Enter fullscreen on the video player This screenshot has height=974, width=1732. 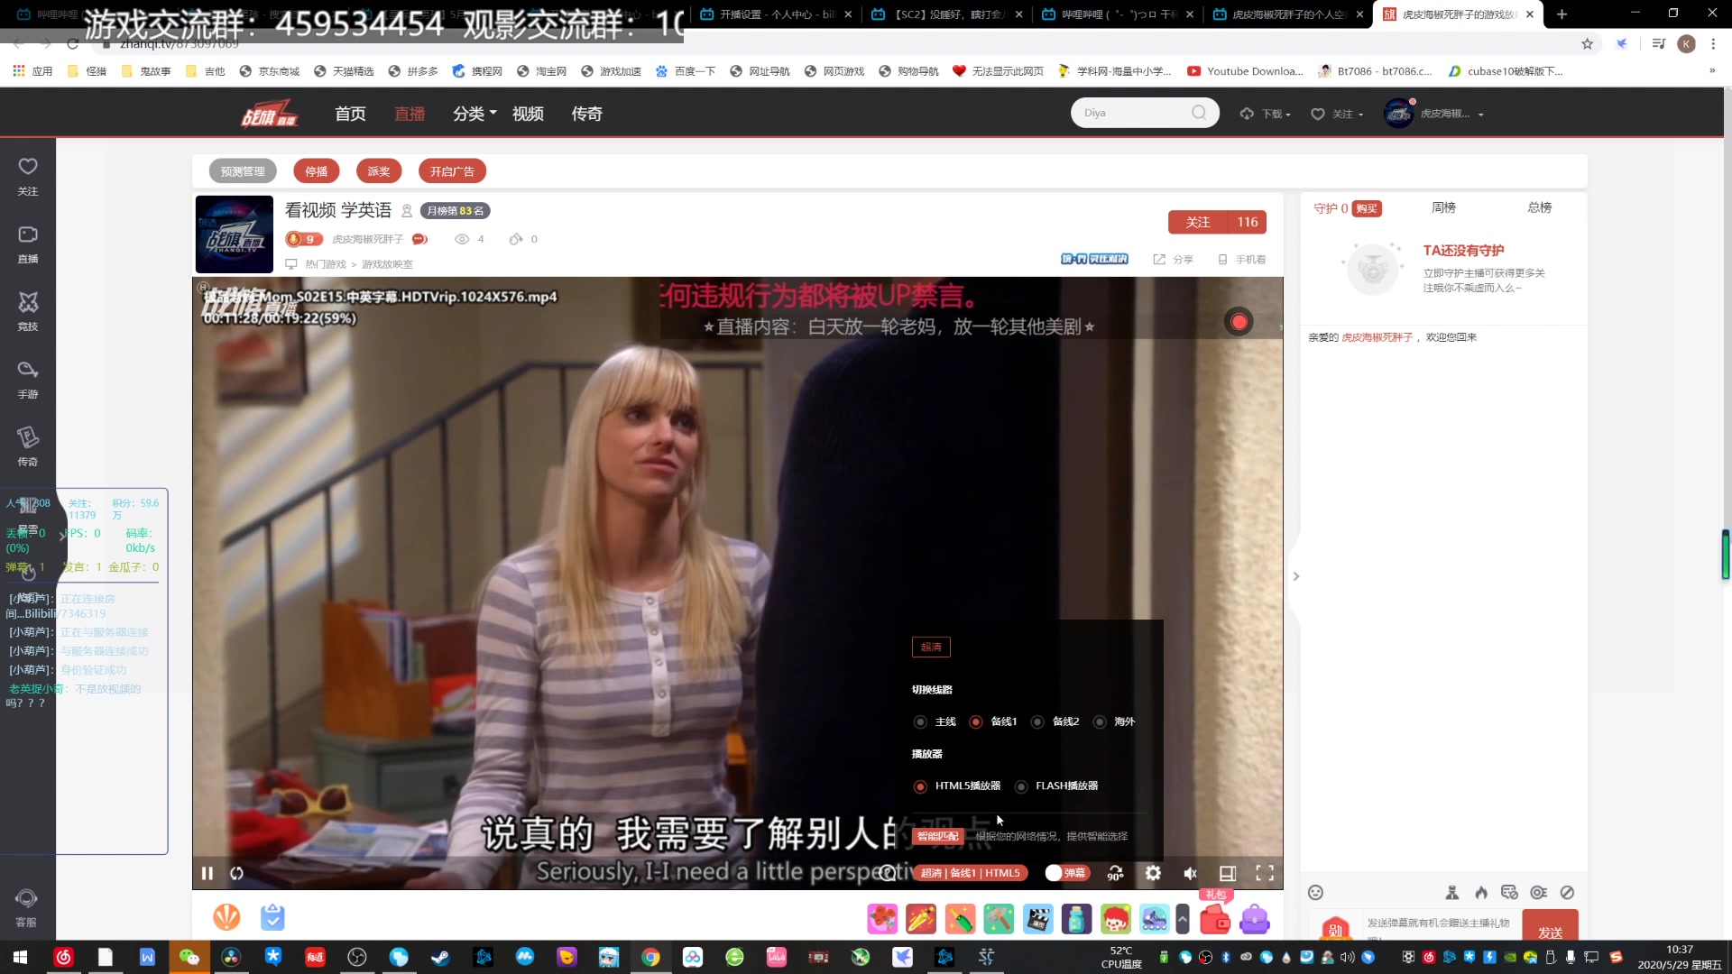click(1265, 873)
